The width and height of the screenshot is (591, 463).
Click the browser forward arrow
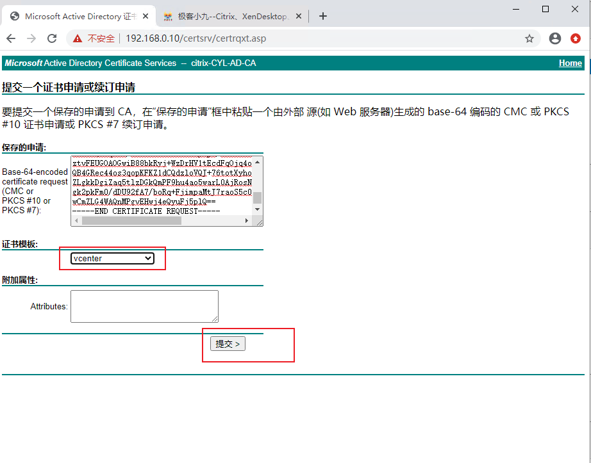[31, 38]
